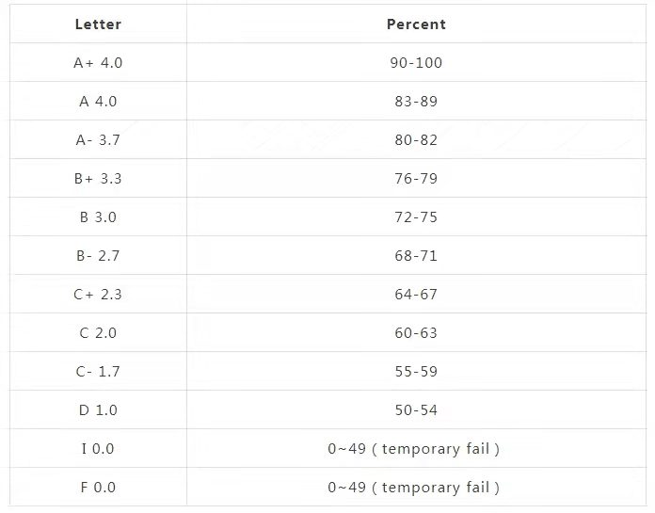Click the 50-54 percent cell
The height and width of the screenshot is (513, 655).
point(416,410)
